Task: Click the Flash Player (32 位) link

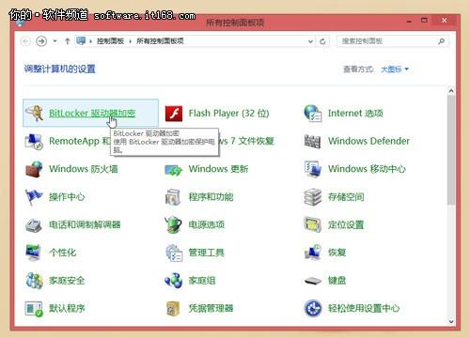Action: tap(228, 113)
